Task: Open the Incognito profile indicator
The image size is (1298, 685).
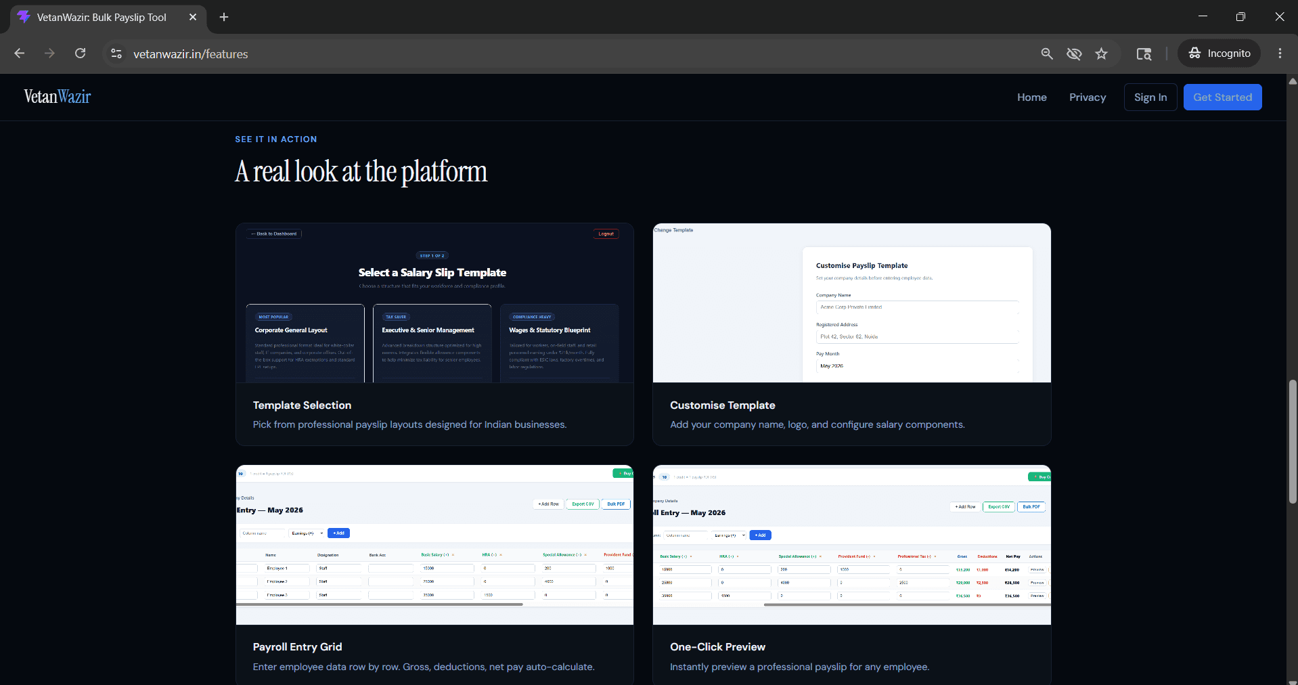Action: [x=1219, y=53]
